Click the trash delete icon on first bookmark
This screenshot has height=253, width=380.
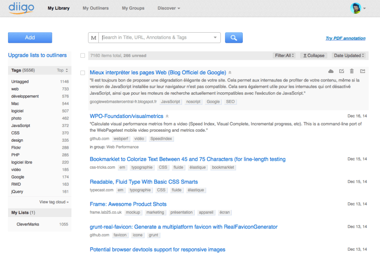tap(351, 71)
